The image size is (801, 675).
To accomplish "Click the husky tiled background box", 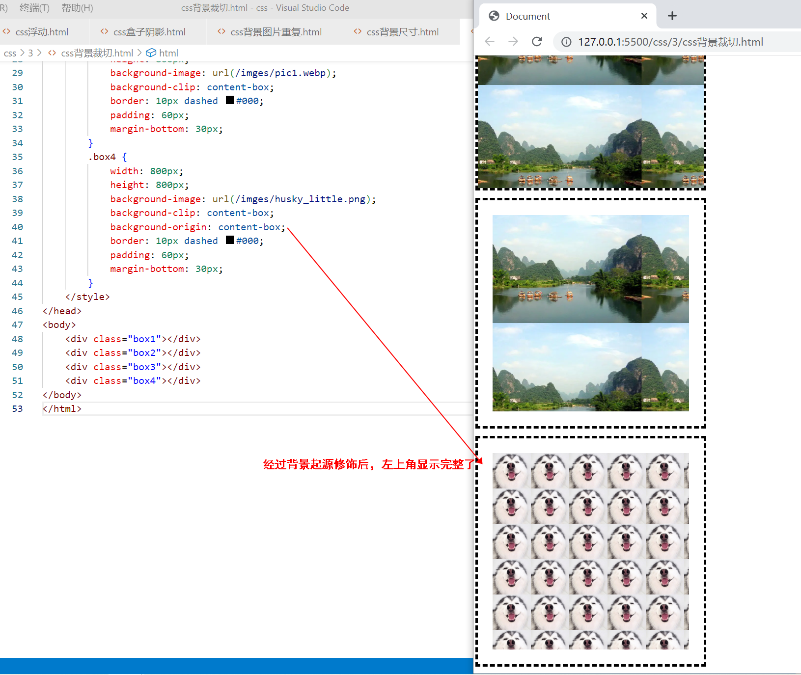I will [591, 551].
